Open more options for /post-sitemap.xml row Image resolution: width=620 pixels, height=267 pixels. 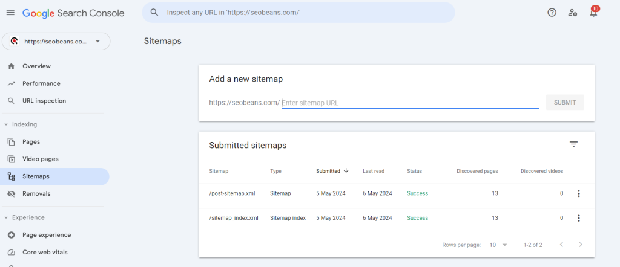pyautogui.click(x=579, y=194)
